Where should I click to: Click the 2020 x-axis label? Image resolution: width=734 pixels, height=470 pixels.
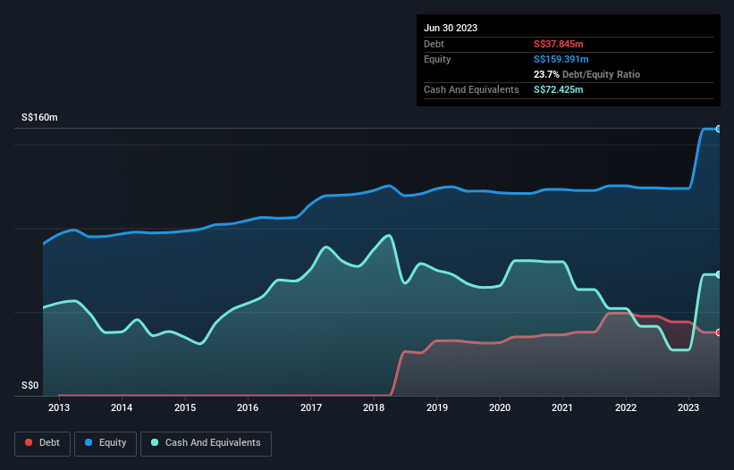[x=500, y=407]
